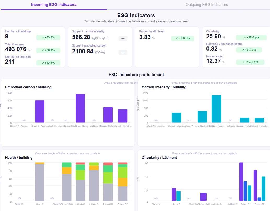This screenshot has height=211, width=270.
Task: Click the Prévert R1 rehab bar in Embodied carbon chart
Action: [x=108, y=115]
